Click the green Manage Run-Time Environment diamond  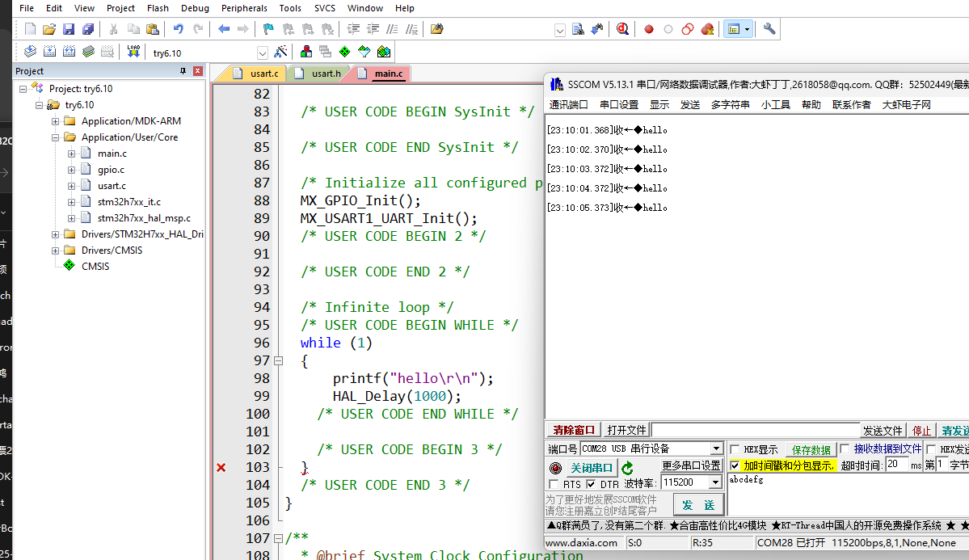point(345,52)
